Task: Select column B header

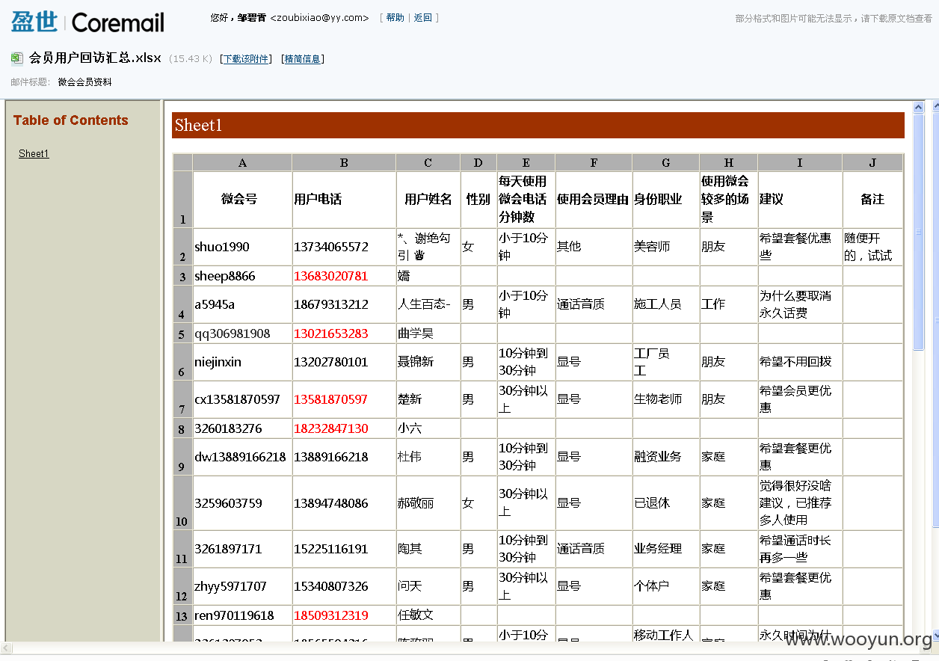Action: pyautogui.click(x=344, y=162)
